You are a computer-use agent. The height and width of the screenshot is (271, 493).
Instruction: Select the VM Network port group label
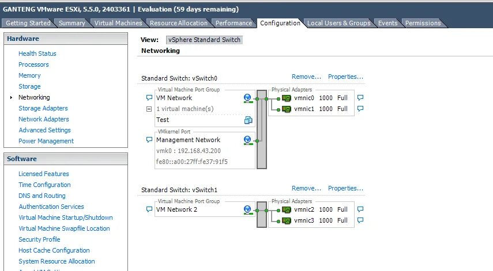(174, 98)
